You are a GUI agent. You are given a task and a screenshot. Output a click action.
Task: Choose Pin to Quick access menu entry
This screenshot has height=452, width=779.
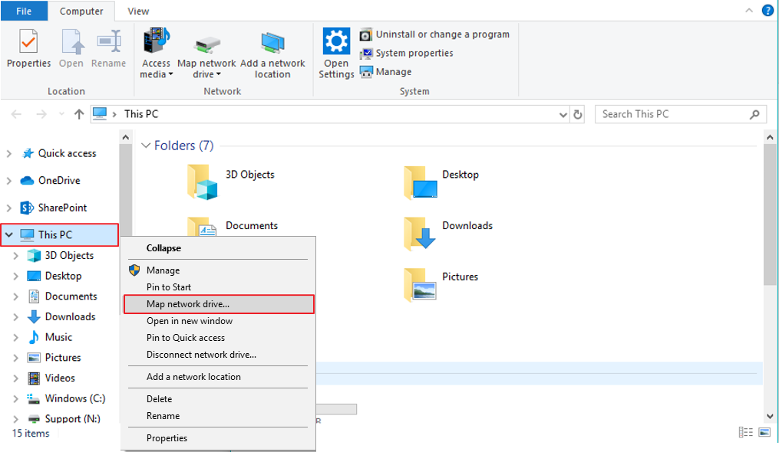point(186,338)
